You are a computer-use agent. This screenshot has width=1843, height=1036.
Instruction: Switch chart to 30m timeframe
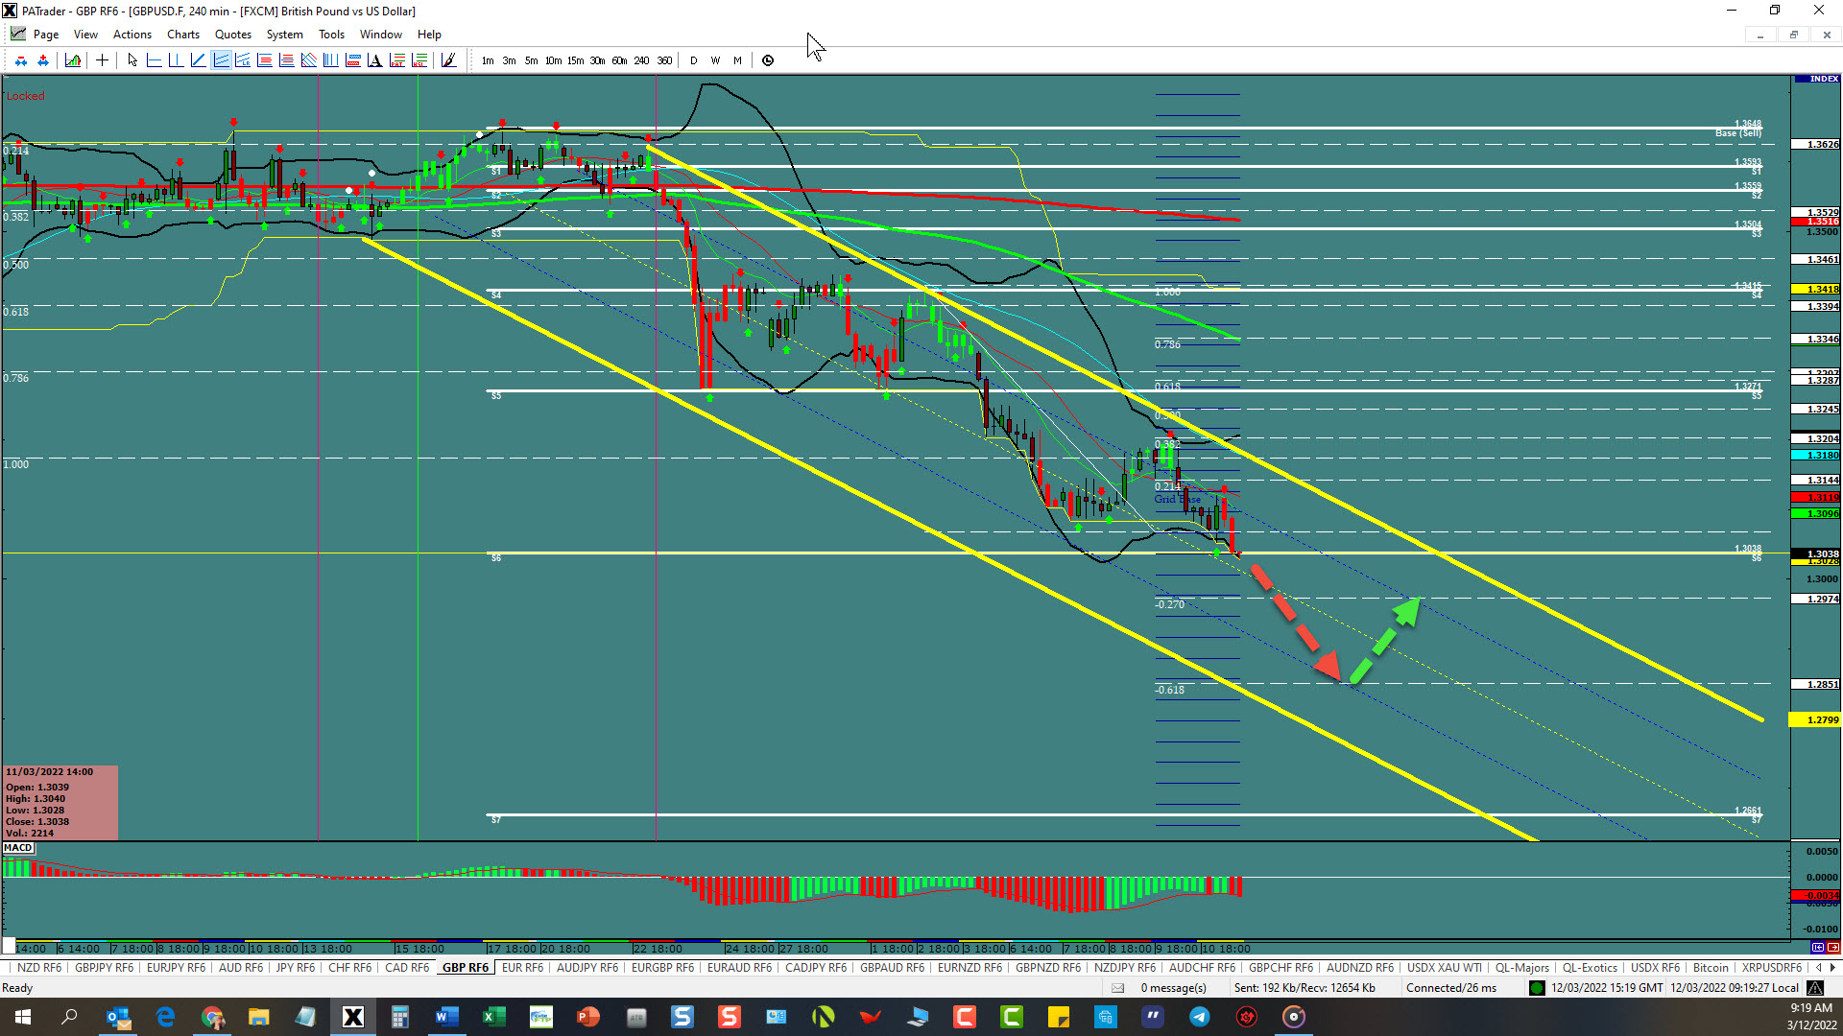597,60
